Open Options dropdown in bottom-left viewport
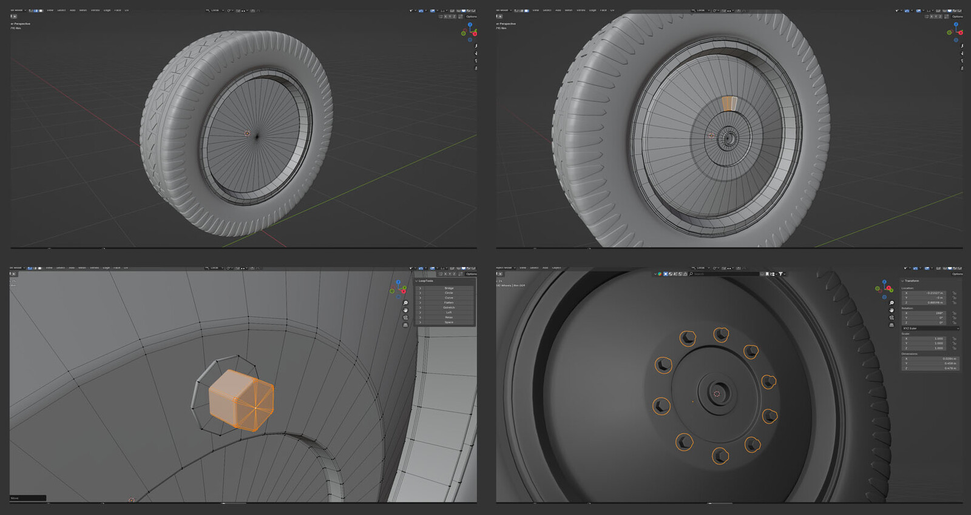Image resolution: width=971 pixels, height=515 pixels. click(471, 274)
